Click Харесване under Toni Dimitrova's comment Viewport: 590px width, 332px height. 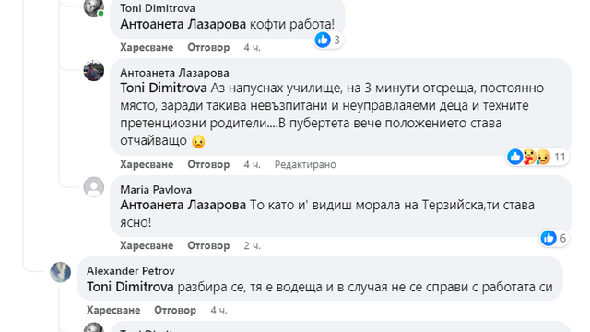pos(147,47)
